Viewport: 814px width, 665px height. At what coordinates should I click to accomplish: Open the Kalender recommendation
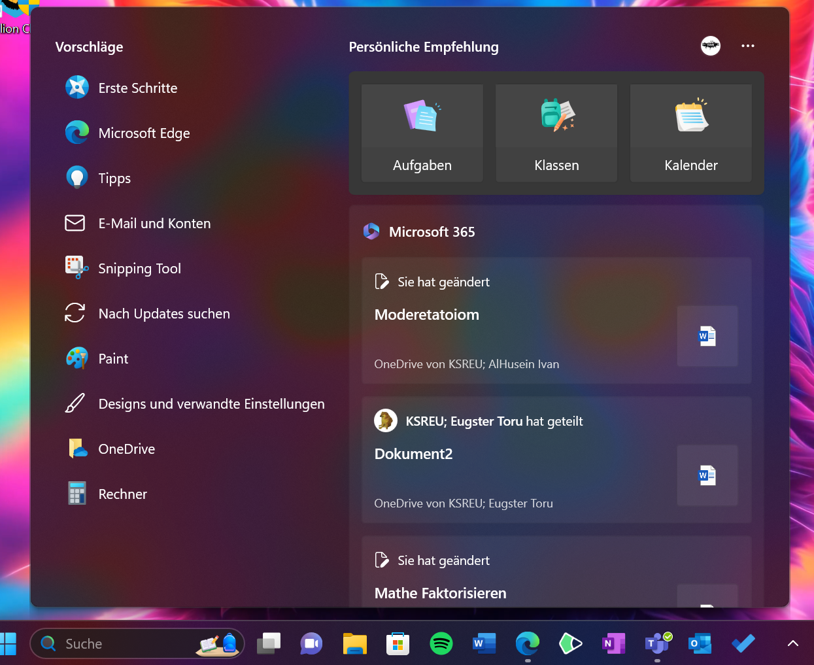tap(690, 133)
